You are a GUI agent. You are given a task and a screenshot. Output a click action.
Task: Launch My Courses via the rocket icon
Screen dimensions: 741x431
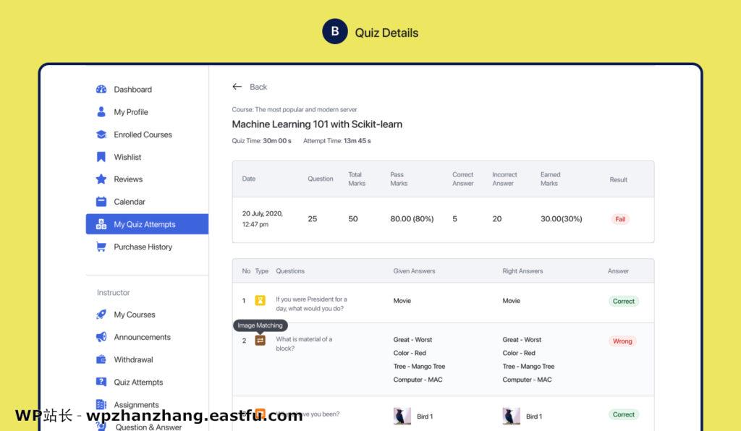101,315
